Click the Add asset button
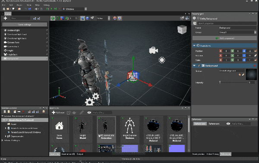The width and height of the screenshot is (259, 163). pyautogui.click(x=58, y=112)
